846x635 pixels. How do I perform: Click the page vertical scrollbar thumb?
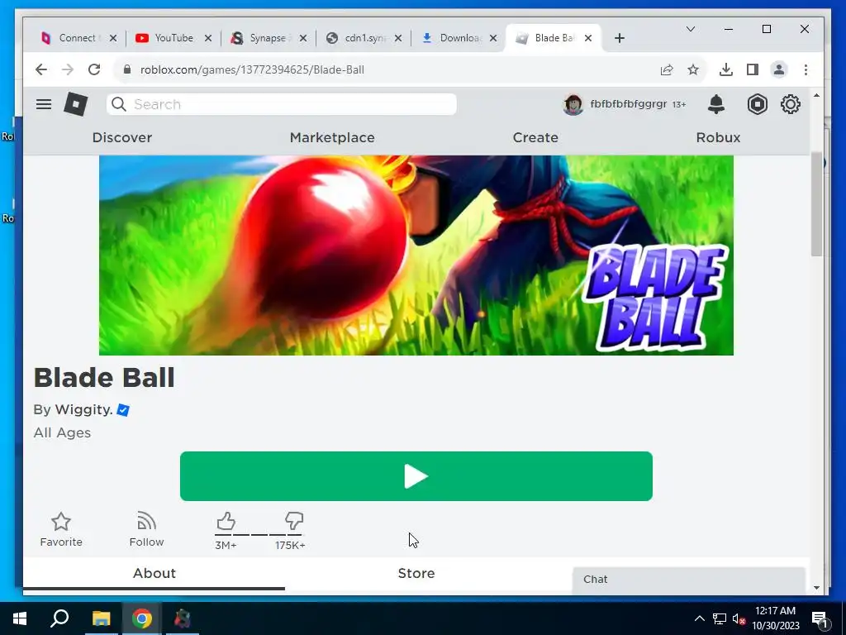[816, 204]
